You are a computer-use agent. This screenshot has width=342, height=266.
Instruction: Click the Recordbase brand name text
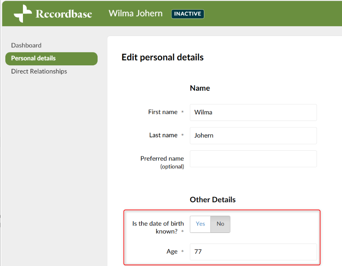click(x=64, y=14)
